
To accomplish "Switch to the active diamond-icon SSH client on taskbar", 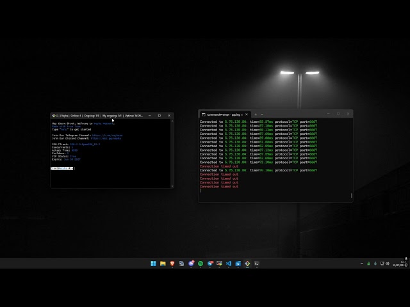I will click(x=247, y=264).
